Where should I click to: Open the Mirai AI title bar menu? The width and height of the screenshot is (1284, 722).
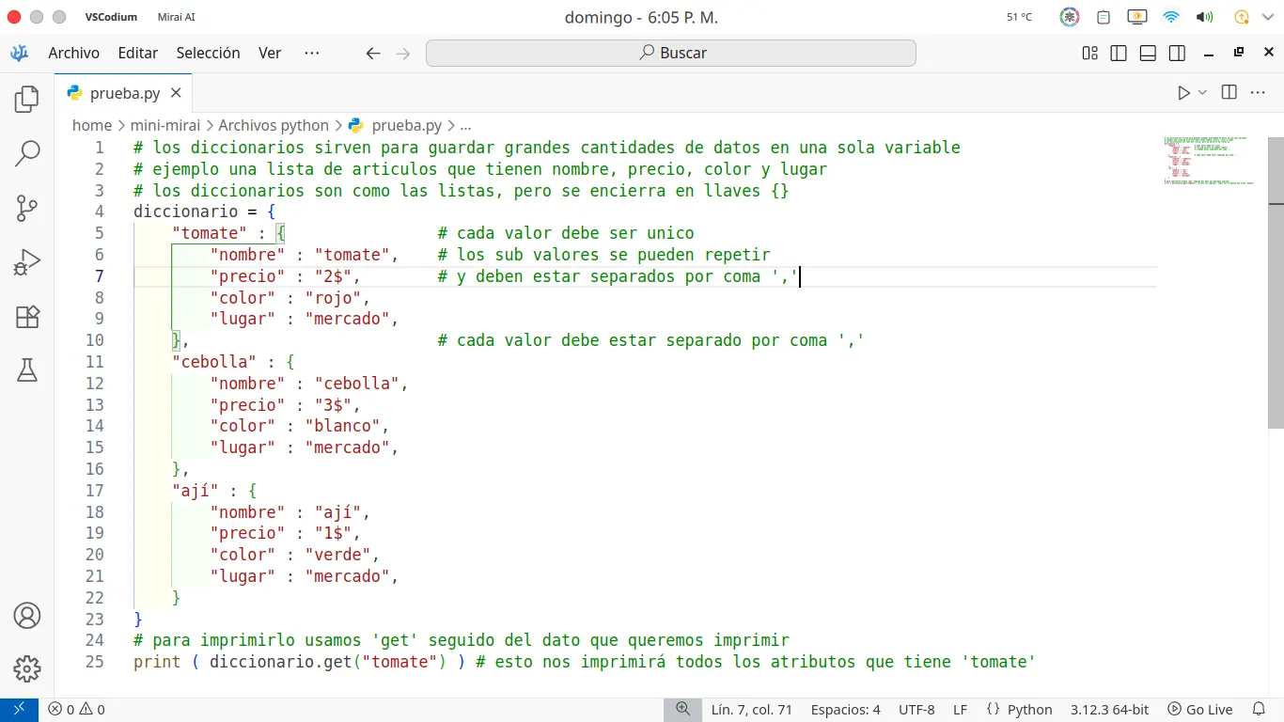(x=176, y=17)
